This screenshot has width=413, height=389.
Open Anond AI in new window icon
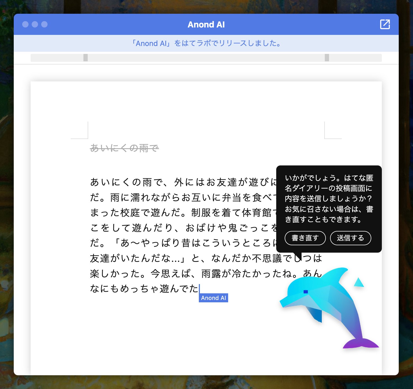(x=385, y=24)
